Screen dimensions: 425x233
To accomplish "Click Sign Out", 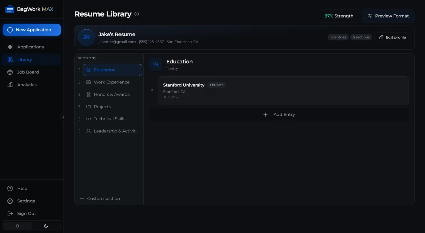I will [32, 213].
